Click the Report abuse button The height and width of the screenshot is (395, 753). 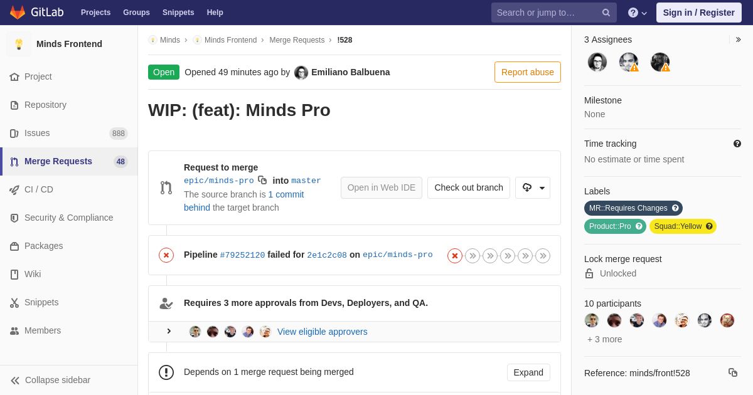[x=528, y=72]
